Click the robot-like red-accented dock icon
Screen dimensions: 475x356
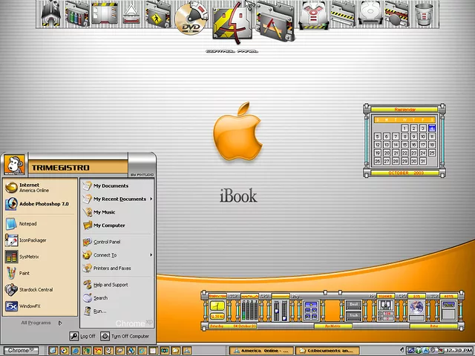314,15
